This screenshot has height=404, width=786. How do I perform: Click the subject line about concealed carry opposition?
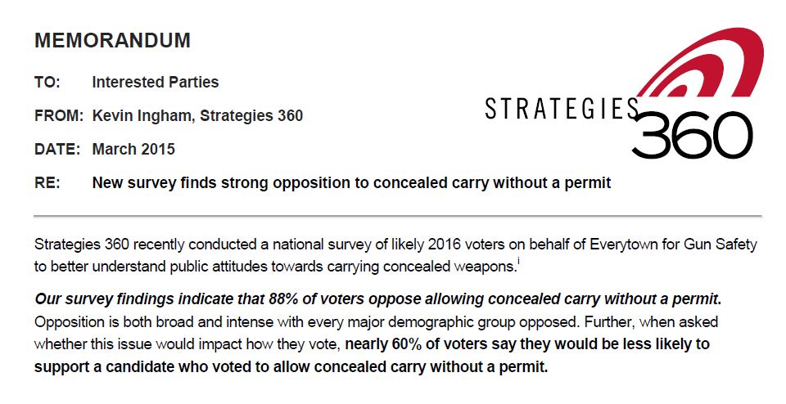351,183
